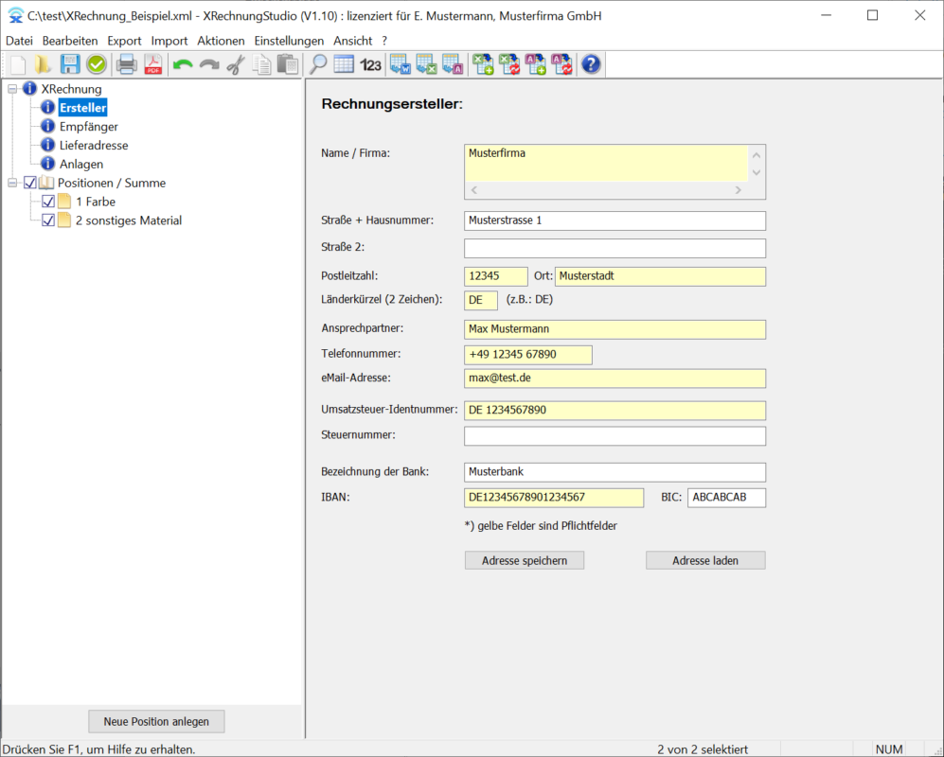Uncheck the 1 Farbe position checkbox

click(x=49, y=202)
